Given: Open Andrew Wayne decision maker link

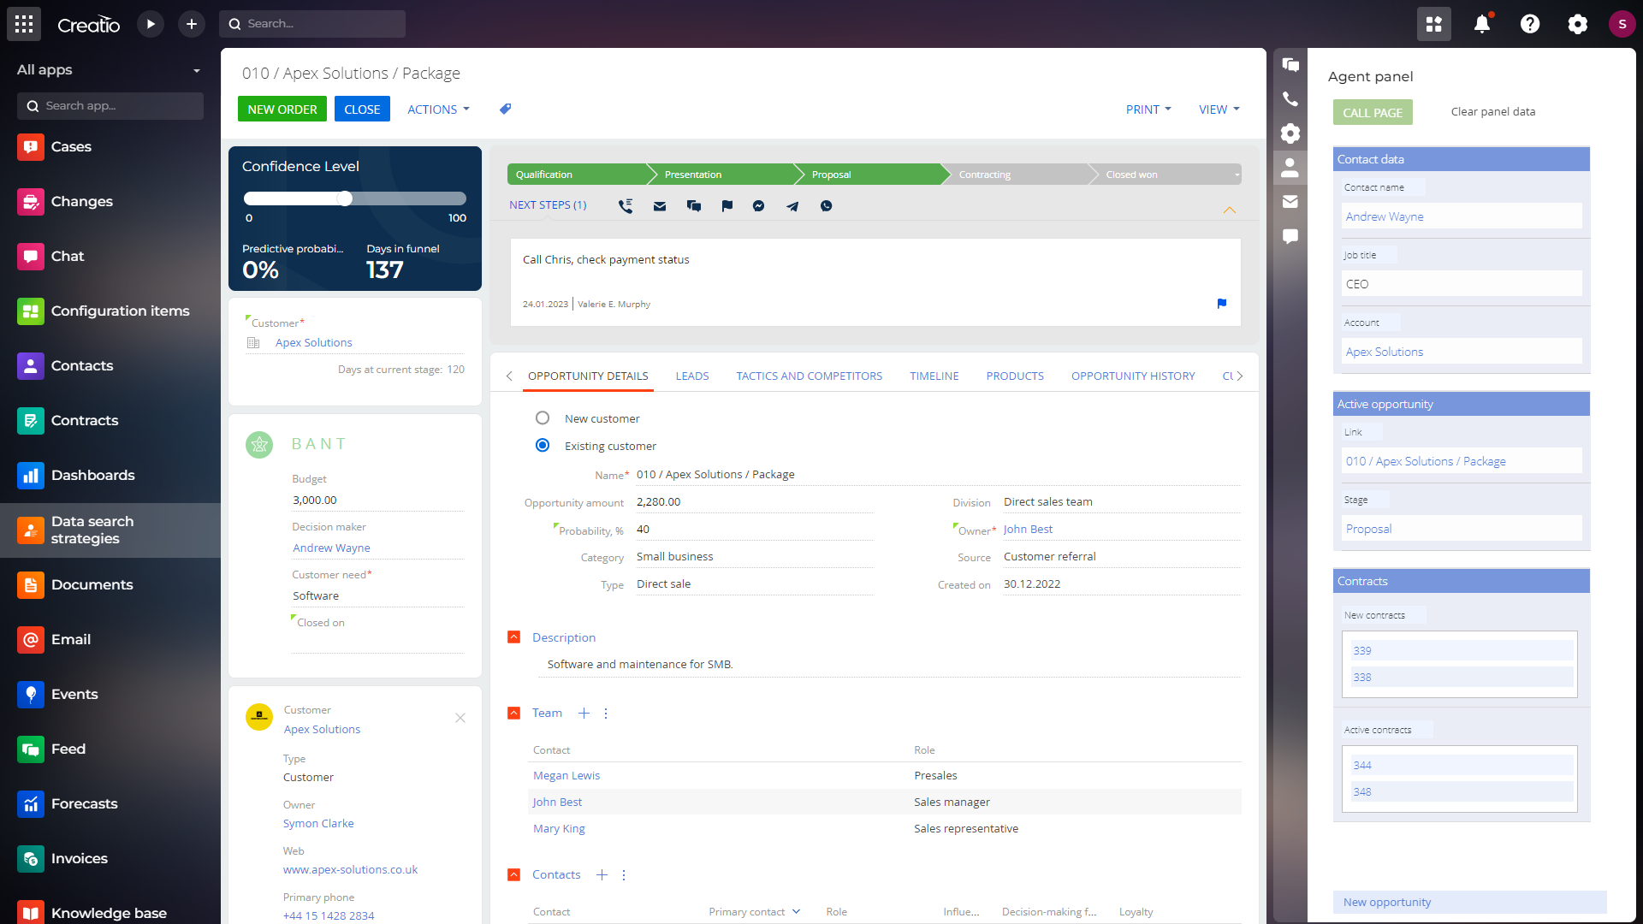Looking at the screenshot, I should (331, 548).
